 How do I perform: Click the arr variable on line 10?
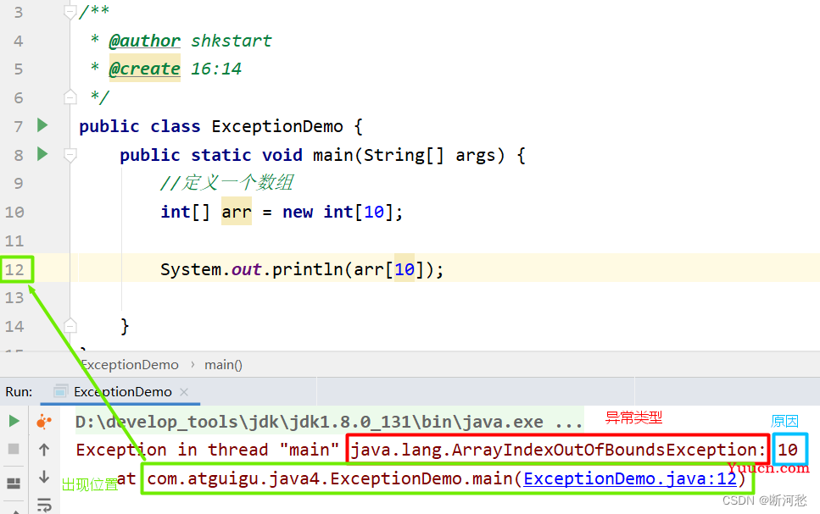point(237,212)
